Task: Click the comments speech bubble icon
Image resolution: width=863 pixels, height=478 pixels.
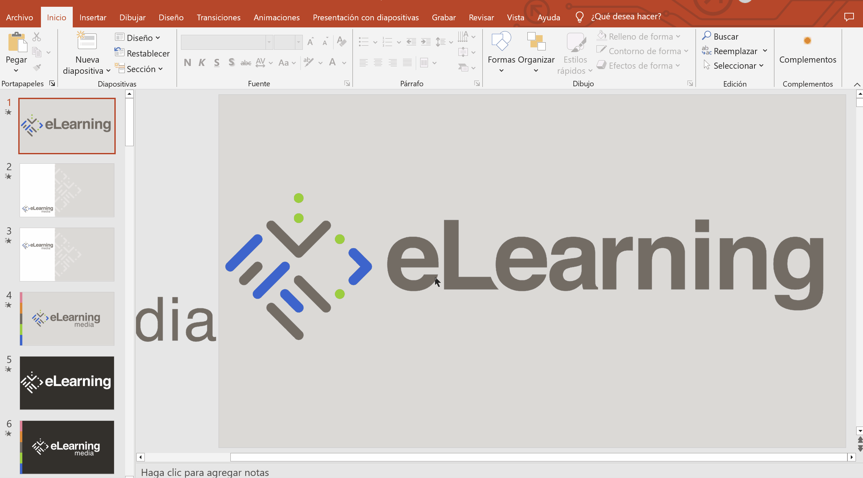Action: (x=849, y=17)
